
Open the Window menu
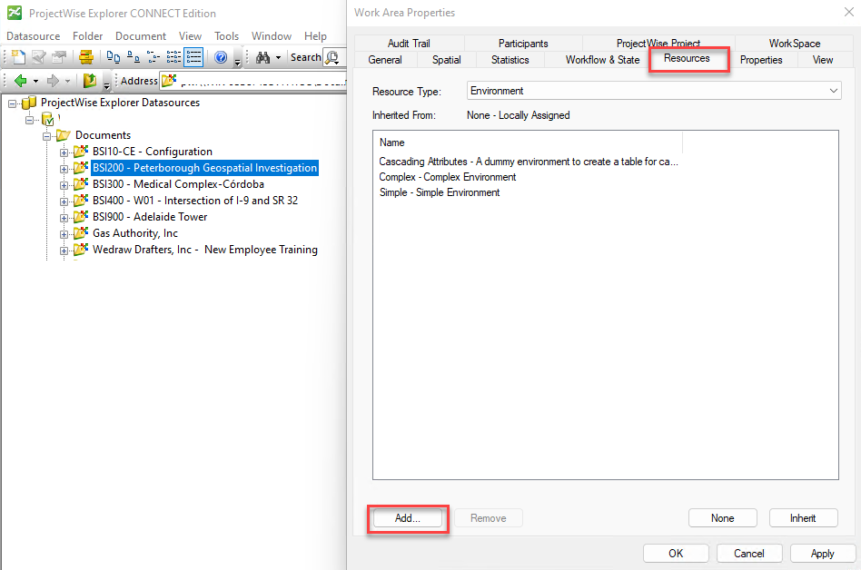tap(272, 36)
